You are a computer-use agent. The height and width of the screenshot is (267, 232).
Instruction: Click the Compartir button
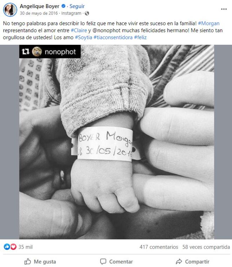193,261
